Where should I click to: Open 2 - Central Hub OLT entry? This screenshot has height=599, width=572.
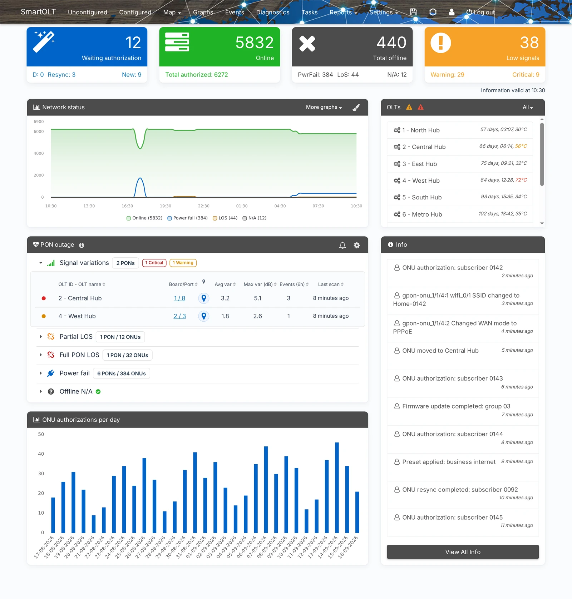pos(460,147)
